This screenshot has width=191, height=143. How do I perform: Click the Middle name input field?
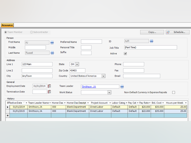click(35, 47)
